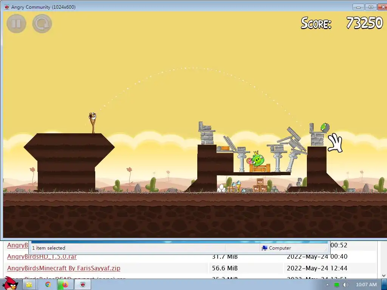Click the treasure chest under the platform

pos(232,189)
